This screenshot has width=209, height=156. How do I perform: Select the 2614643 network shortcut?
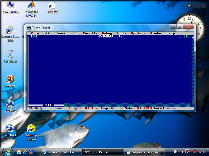click(10, 131)
